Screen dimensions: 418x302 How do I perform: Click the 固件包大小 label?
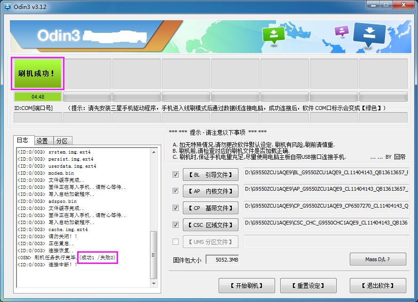coord(187,260)
